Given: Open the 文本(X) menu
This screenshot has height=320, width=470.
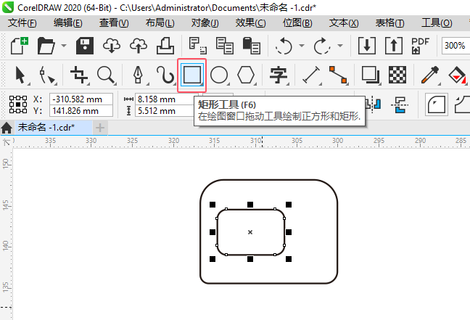Looking at the screenshot, I should (x=344, y=23).
